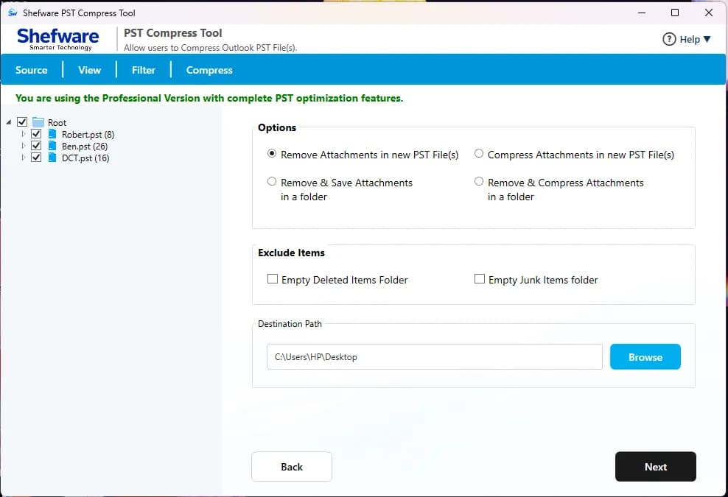Switch to the Source tab
728x497 pixels.
32,70
